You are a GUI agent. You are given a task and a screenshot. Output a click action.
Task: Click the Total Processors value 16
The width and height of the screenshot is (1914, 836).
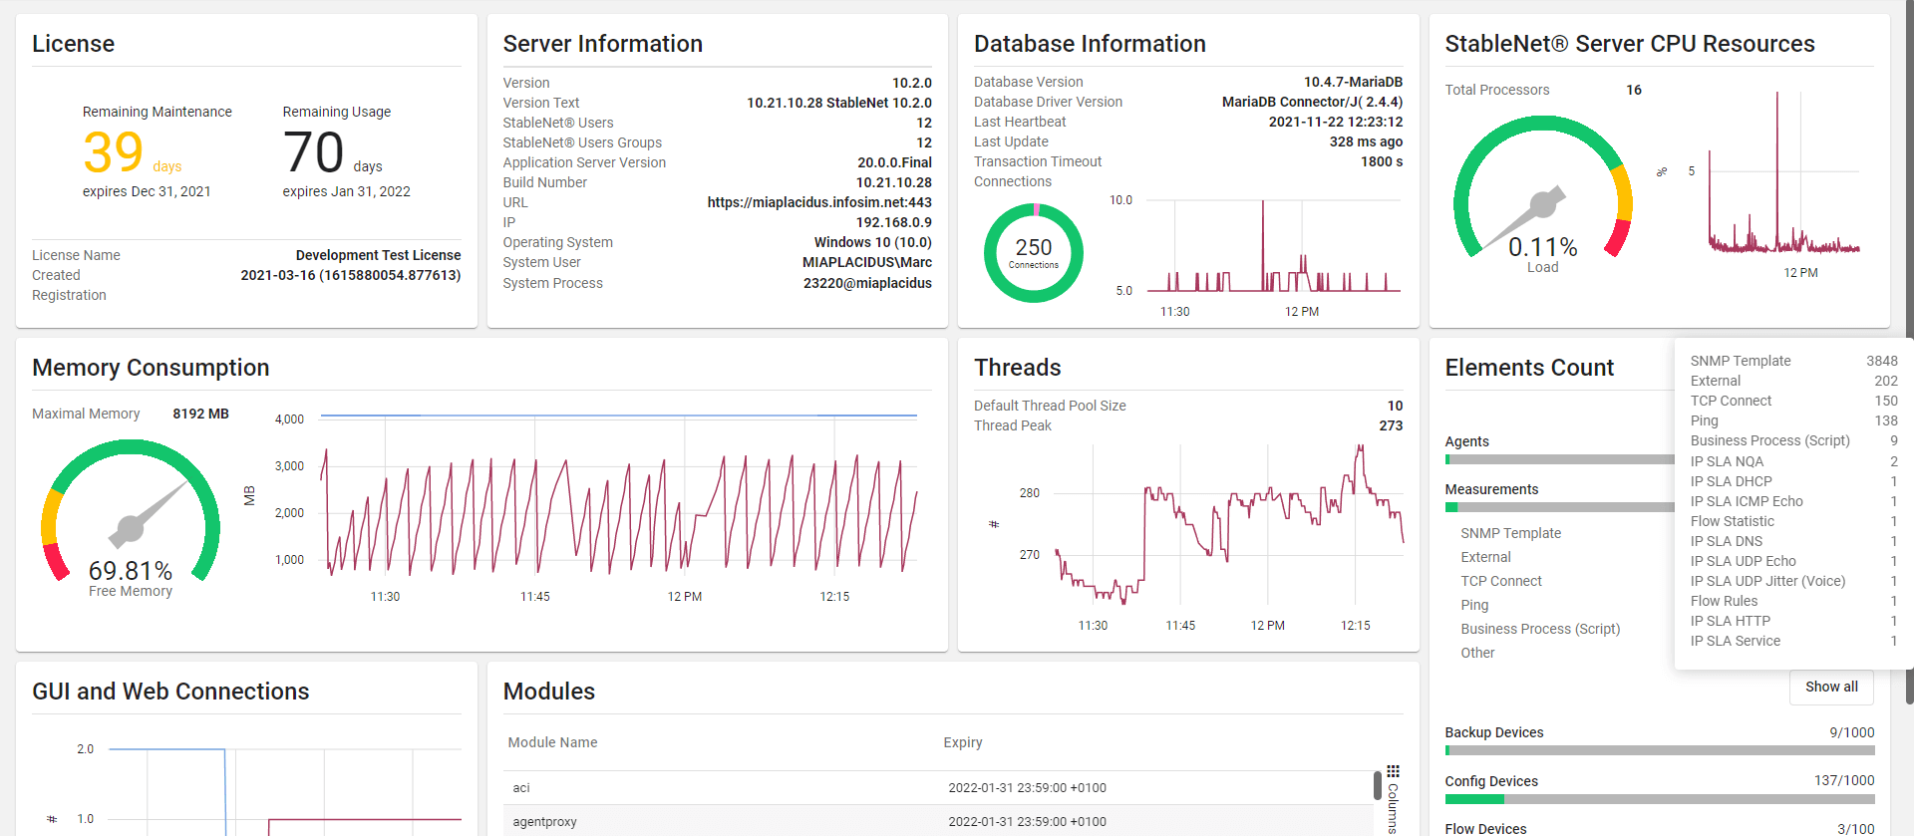[x=1634, y=90]
